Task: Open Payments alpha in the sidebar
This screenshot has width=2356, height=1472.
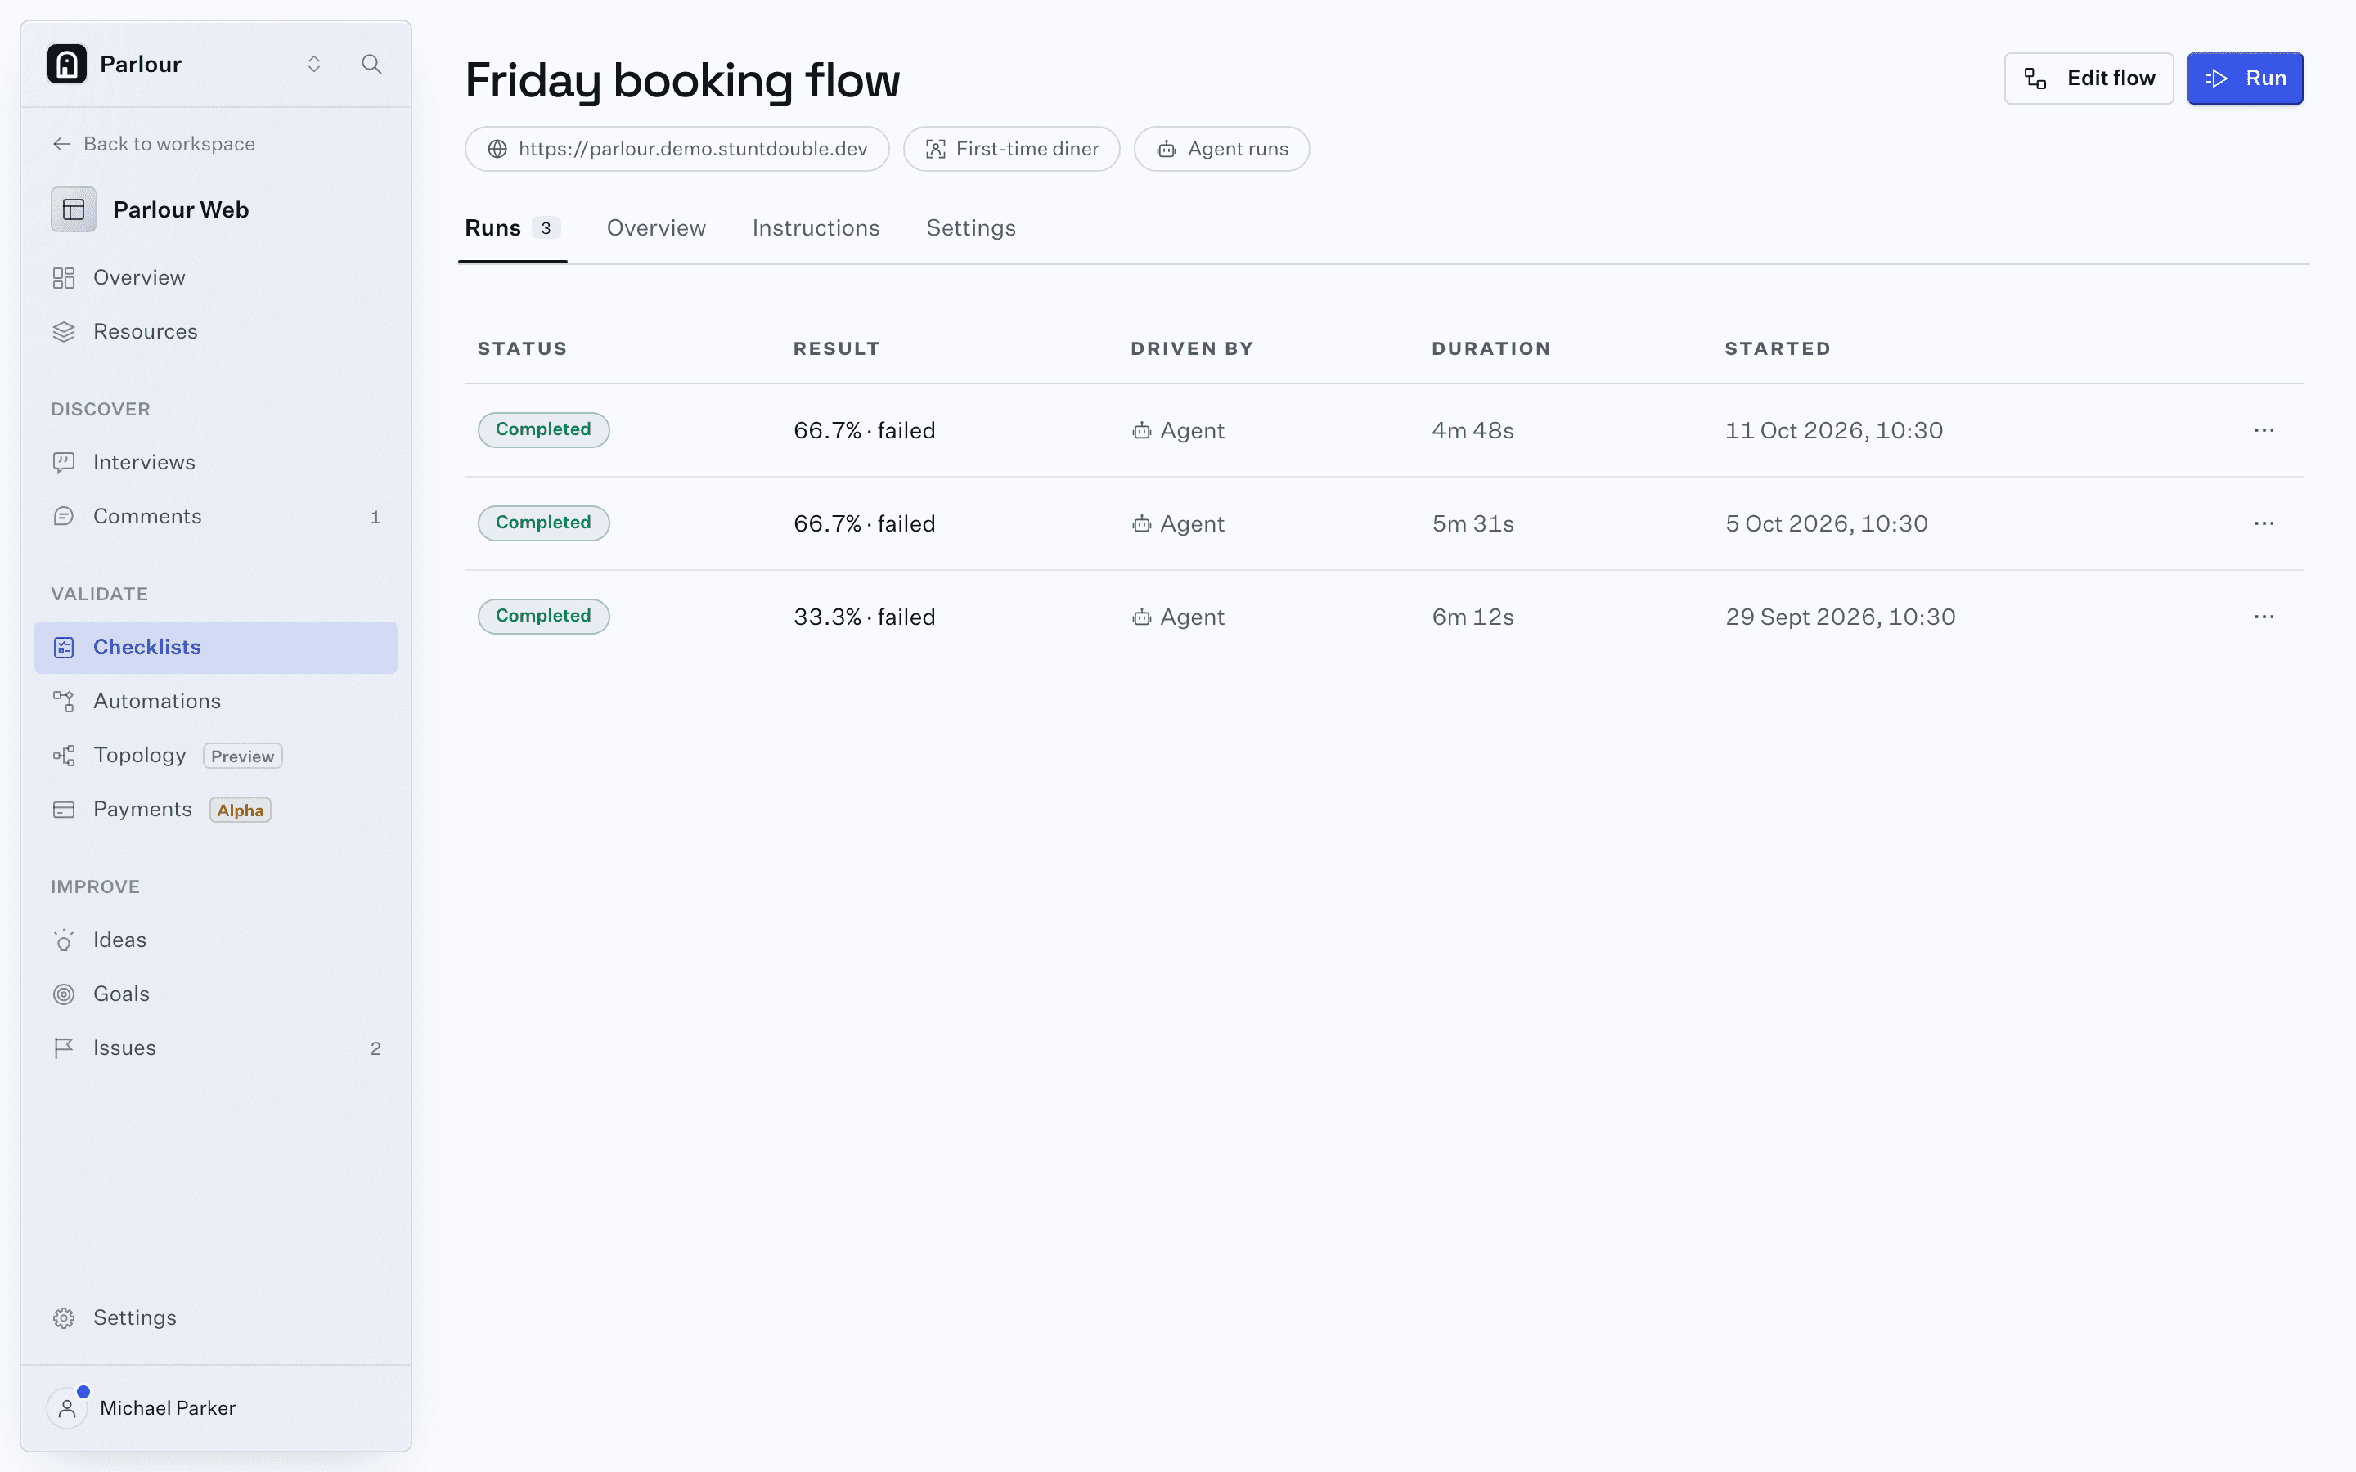Action: point(216,810)
